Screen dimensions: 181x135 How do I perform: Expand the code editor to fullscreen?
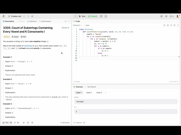[x=178, y=25]
